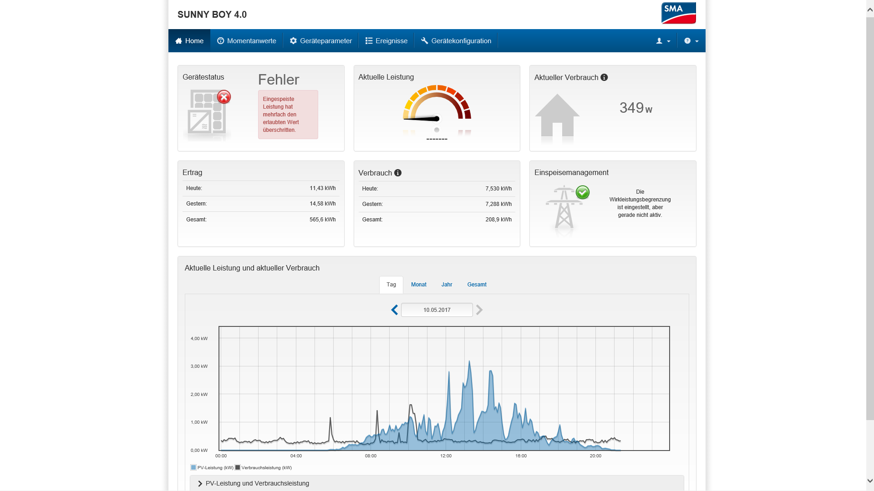Screen dimensions: 874x491
Task: Click the date field showing 10.05.2017
Action: [437, 310]
